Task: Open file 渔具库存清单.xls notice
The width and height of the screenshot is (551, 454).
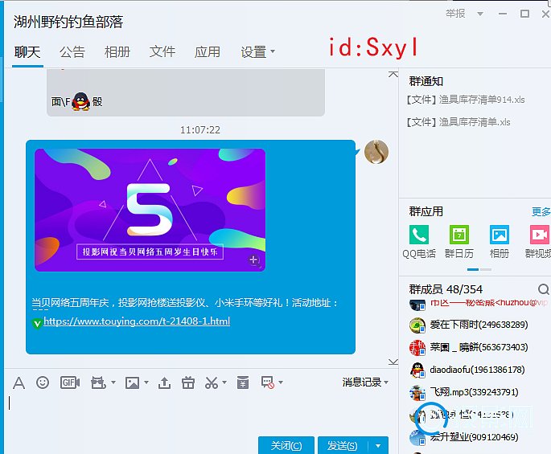Action: 458,122
